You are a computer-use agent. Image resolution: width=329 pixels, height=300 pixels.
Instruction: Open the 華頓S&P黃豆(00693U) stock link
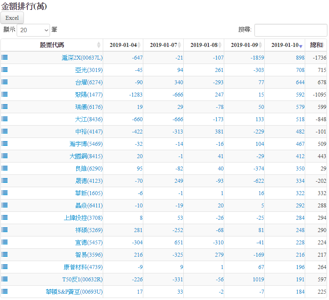pos(74,292)
